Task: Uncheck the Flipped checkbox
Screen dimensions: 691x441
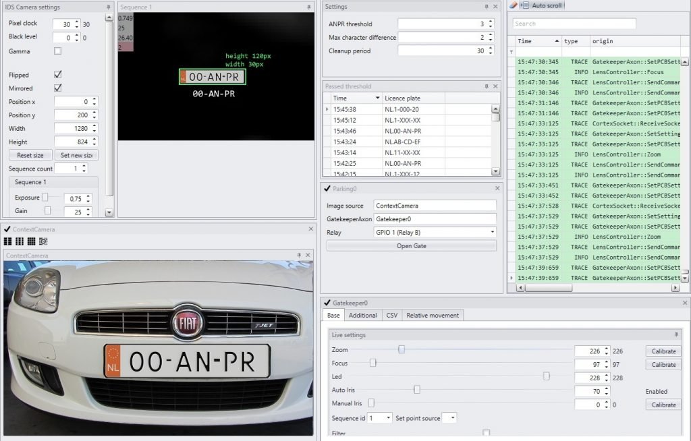Action: point(58,74)
